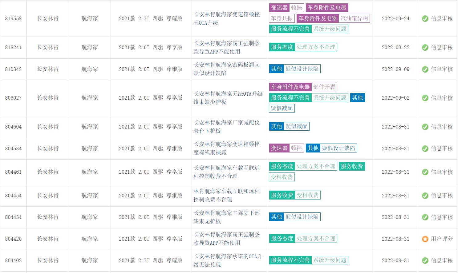
Task: Click date 2022-09-02
Action: pyautogui.click(x=395, y=98)
